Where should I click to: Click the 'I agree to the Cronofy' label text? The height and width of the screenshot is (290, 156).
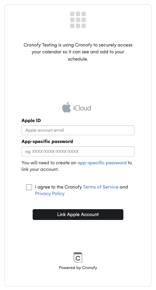point(58,187)
